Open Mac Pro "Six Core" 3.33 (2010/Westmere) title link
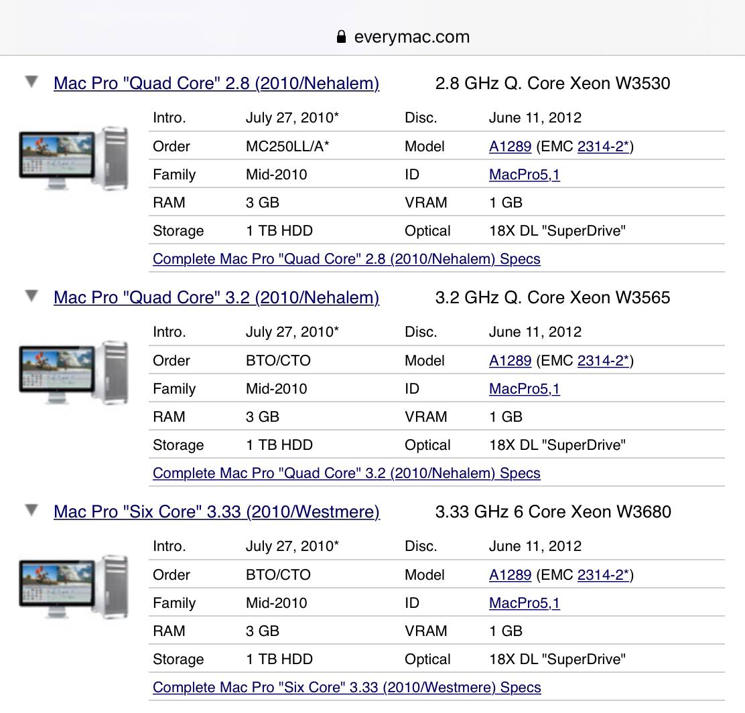Image resolution: width=745 pixels, height=713 pixels. [x=216, y=511]
